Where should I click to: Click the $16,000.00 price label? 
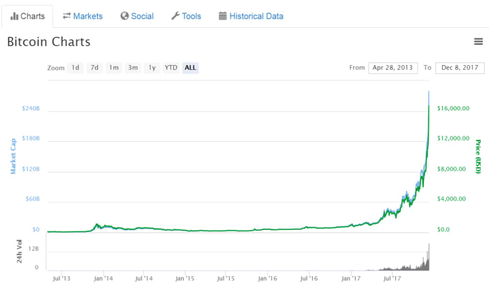(x=453, y=108)
